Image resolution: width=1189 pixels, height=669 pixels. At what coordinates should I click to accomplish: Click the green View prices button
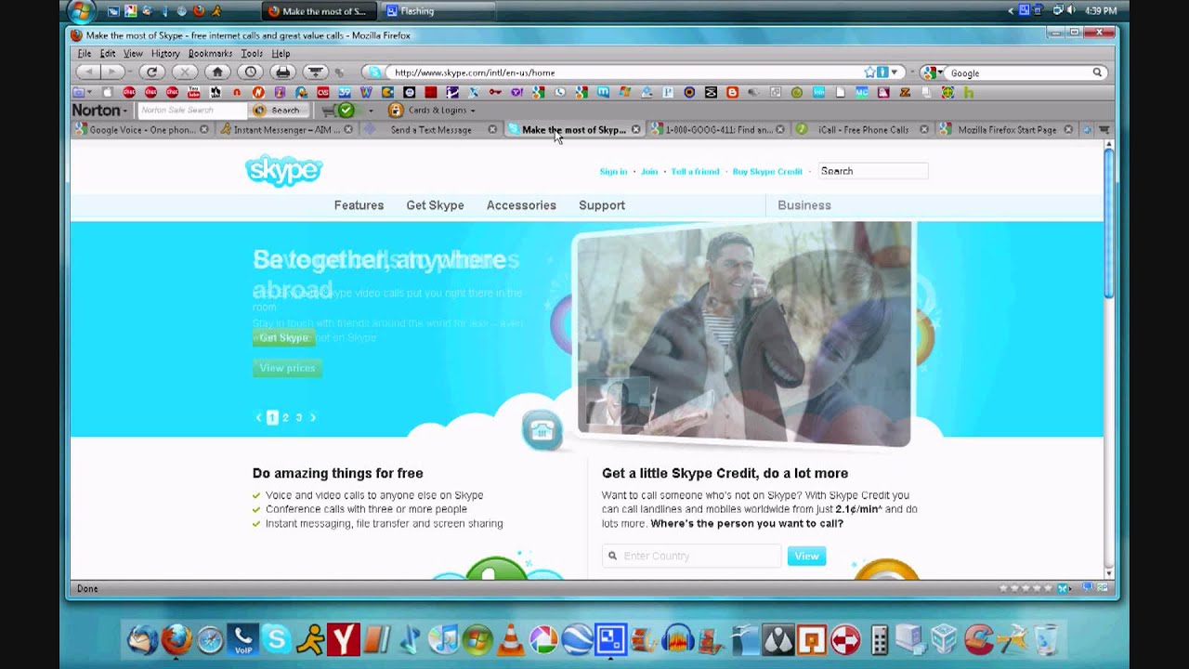pyautogui.click(x=287, y=368)
